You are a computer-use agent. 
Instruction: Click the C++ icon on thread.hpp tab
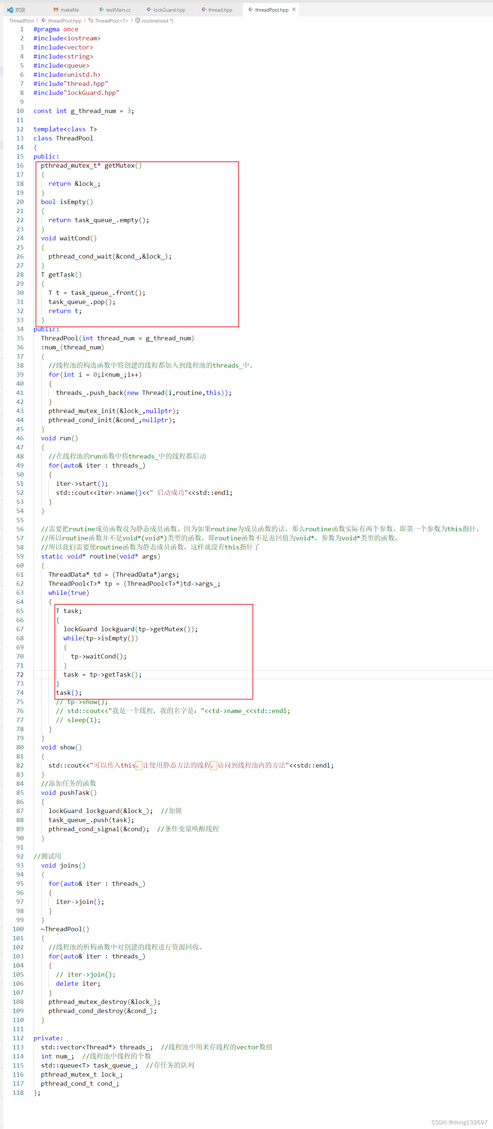coord(204,10)
